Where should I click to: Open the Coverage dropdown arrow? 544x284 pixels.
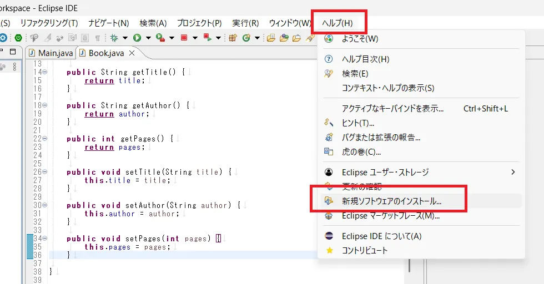172,38
